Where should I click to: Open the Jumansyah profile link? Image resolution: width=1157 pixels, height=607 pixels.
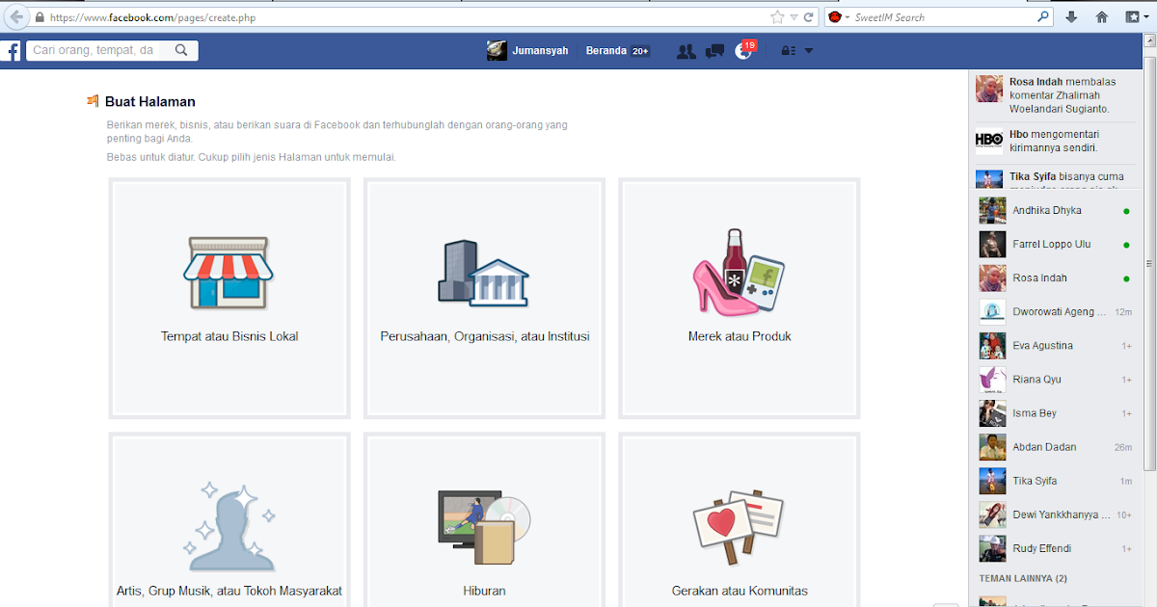pos(540,51)
